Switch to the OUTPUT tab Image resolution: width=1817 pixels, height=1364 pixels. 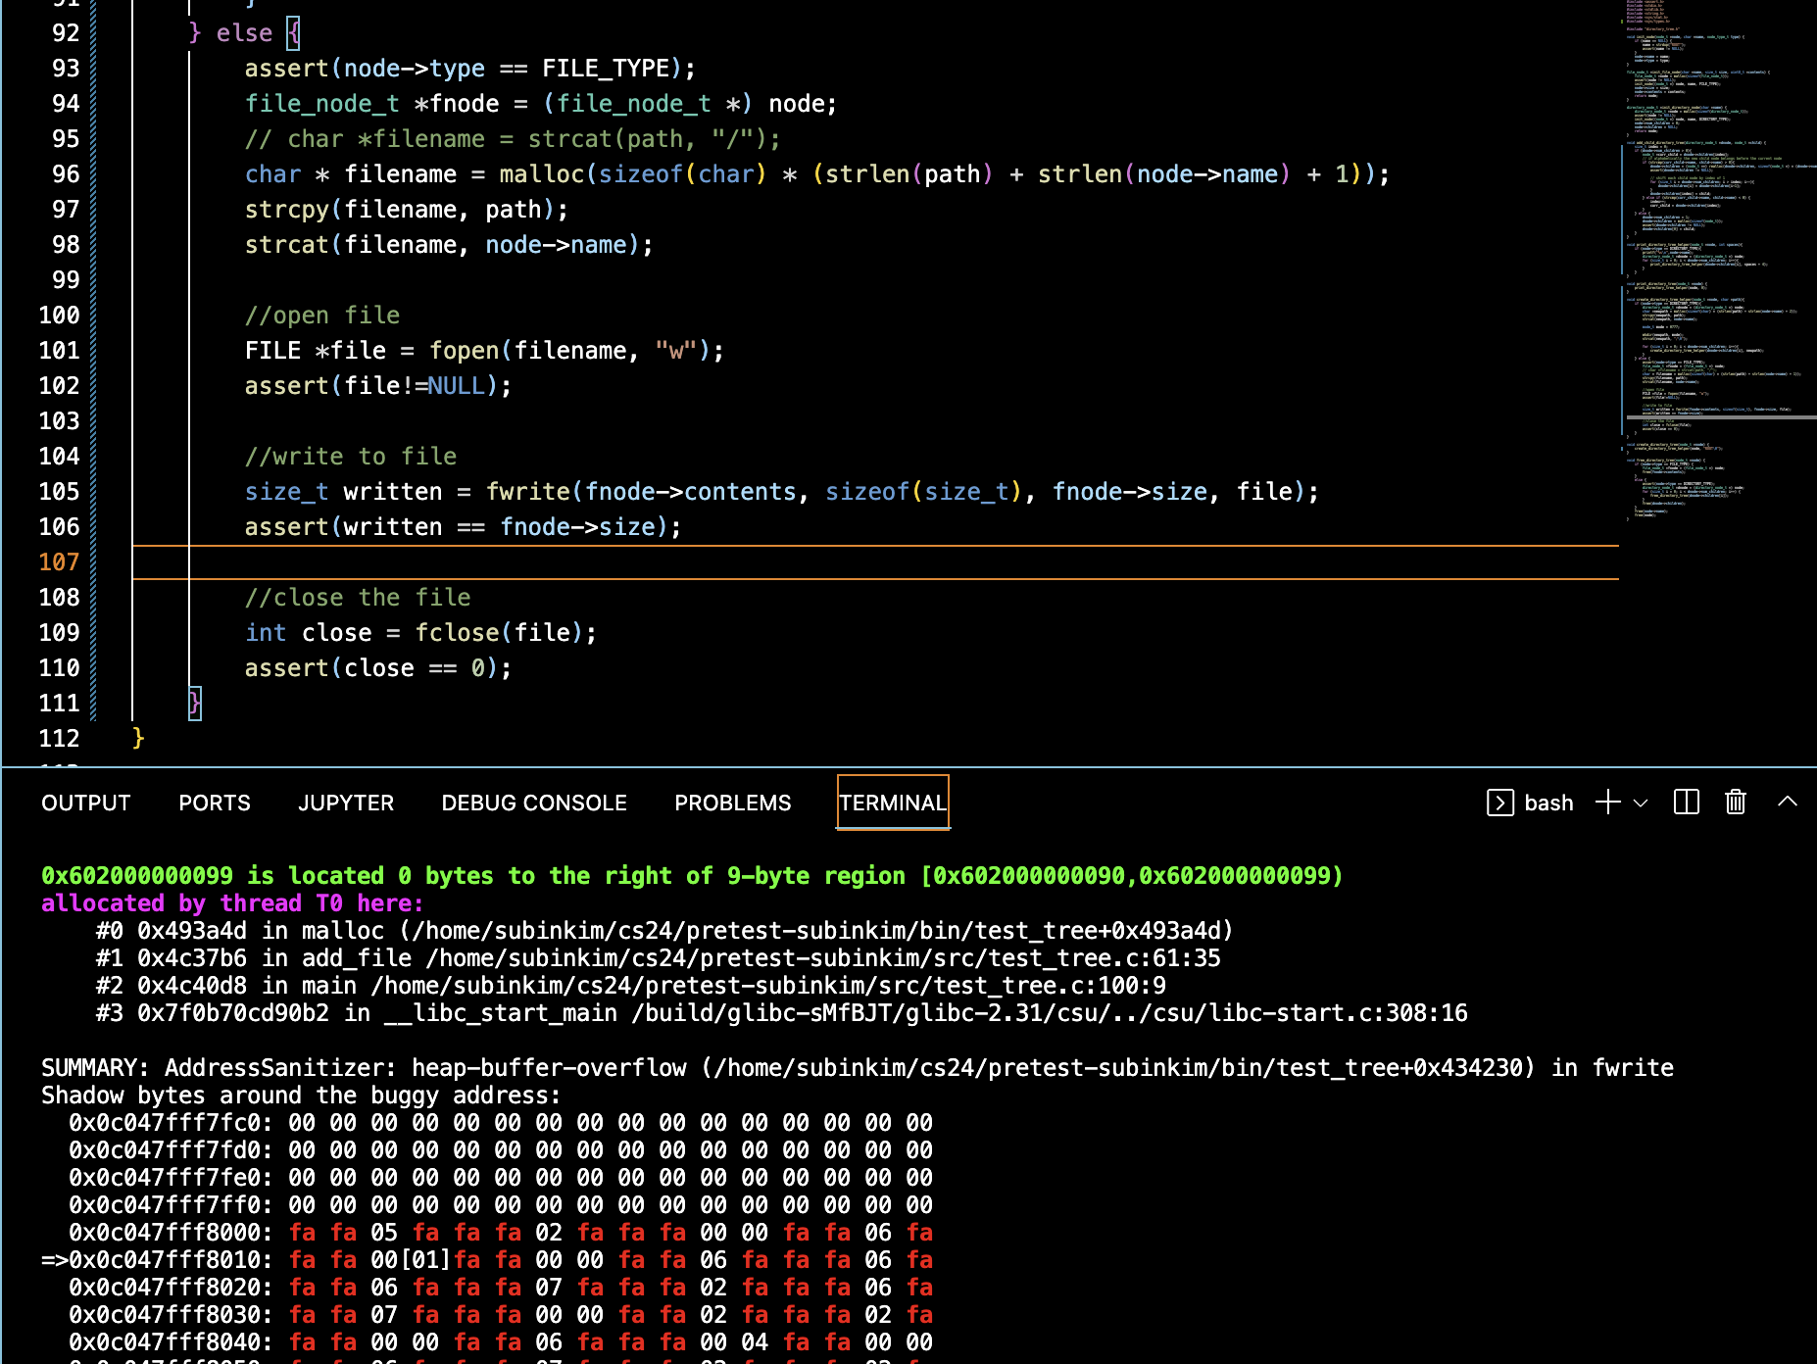click(85, 803)
